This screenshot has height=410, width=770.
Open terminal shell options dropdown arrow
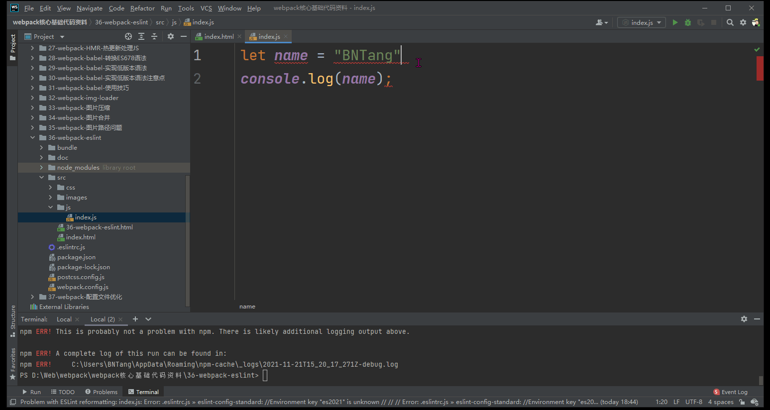pyautogui.click(x=148, y=319)
